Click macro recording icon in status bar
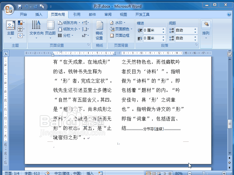234x175 pixels. point(100,173)
